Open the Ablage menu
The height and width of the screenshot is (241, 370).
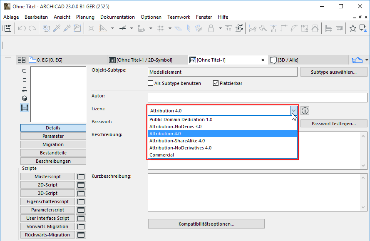click(x=11, y=17)
